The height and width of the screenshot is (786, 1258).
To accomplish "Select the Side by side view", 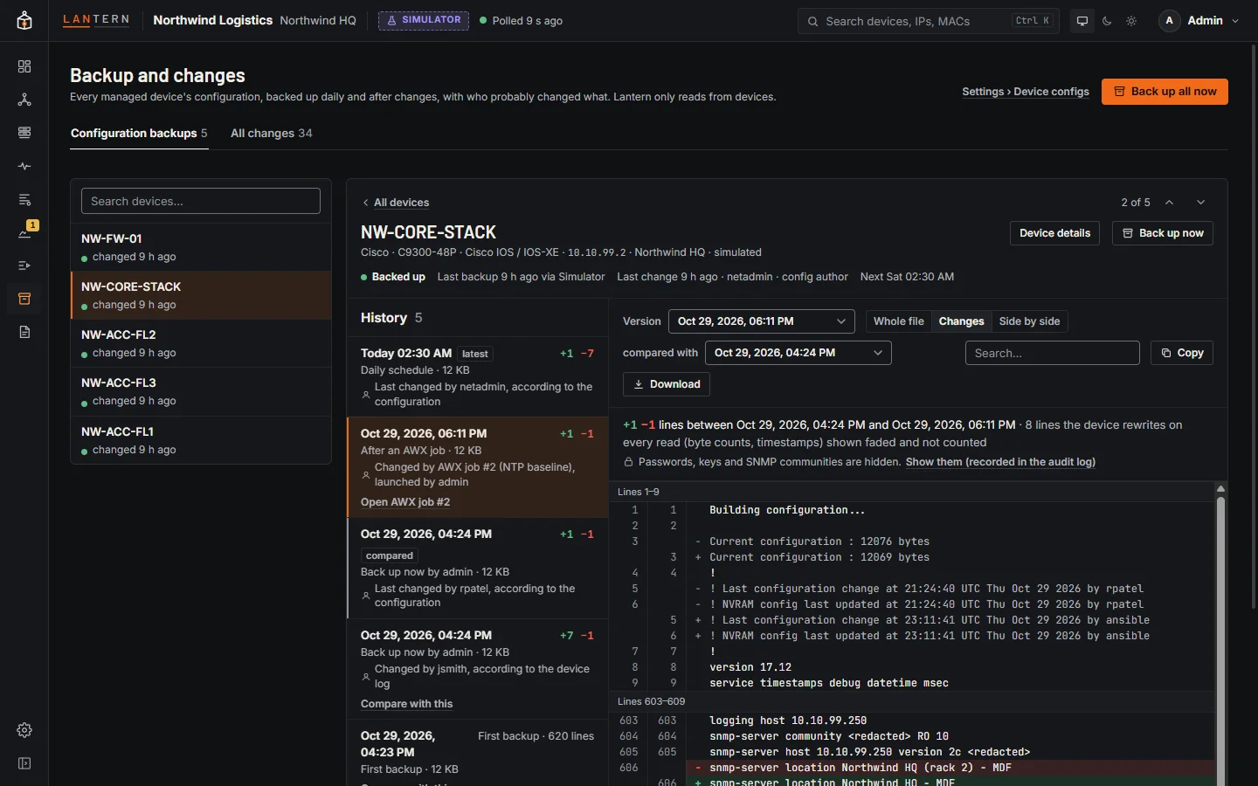I will point(1029,321).
